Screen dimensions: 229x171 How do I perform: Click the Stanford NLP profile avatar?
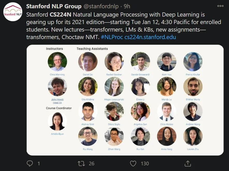pos(13,12)
